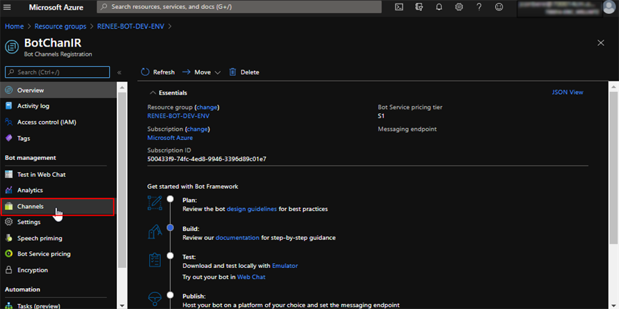The height and width of the screenshot is (309, 619).
Task: Click the account avatar in the header
Action: pyautogui.click(x=610, y=7)
